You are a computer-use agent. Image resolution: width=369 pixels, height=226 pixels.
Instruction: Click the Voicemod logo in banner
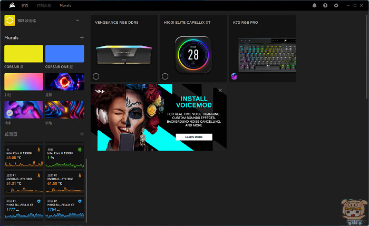pyautogui.click(x=100, y=91)
